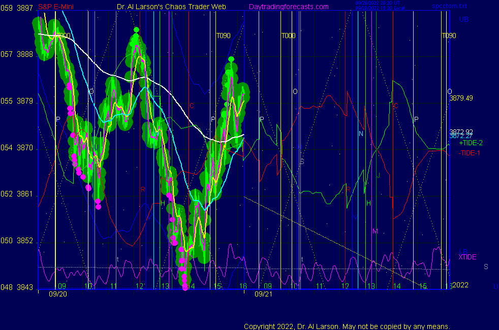This screenshot has height=330, width=499.
Task: Click 'Dr. Al Larson's Chaos Trader Web' heading
Action: point(171,7)
